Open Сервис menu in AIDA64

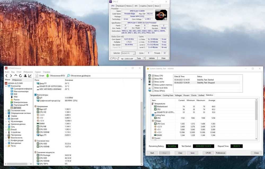pos(38,72)
